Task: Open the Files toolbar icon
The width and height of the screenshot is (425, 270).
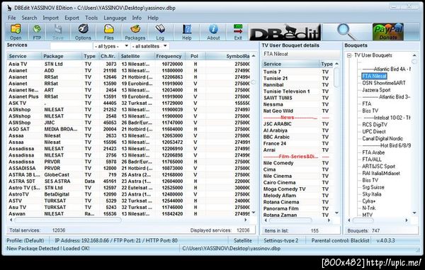Action: 108,32
